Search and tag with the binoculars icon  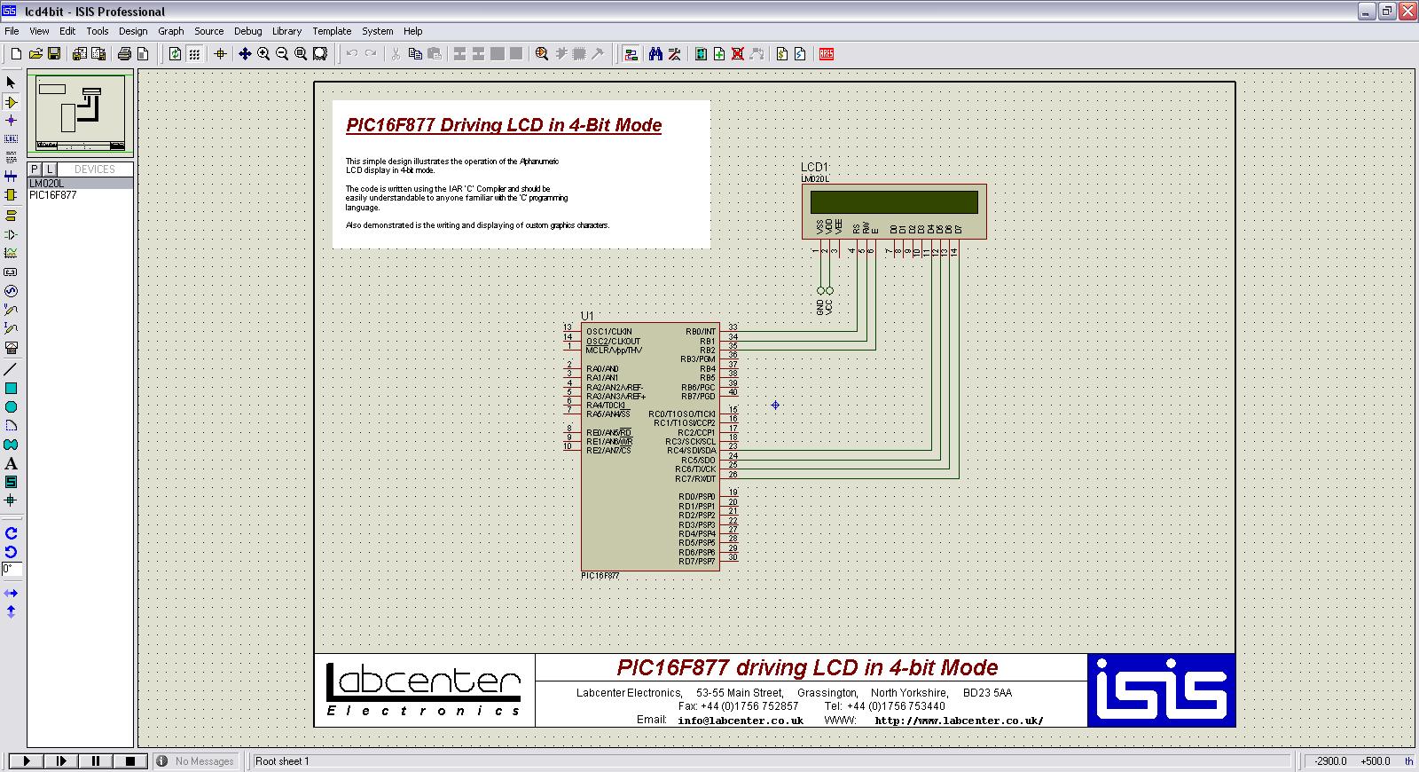[655, 54]
